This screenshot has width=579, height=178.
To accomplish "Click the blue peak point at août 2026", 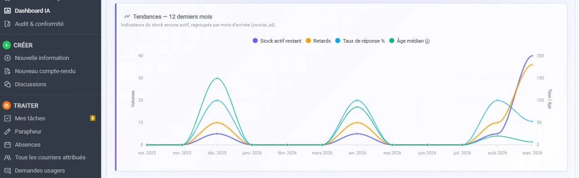I will (497, 100).
